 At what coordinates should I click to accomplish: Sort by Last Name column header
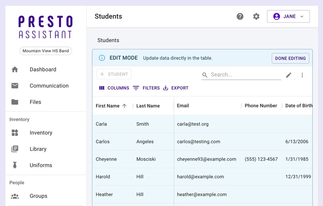coord(148,106)
